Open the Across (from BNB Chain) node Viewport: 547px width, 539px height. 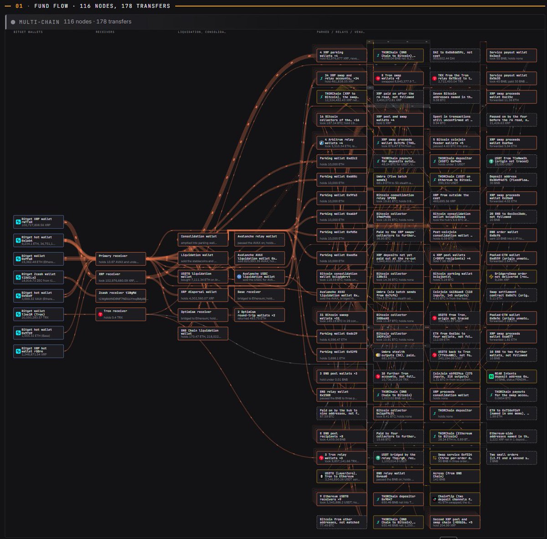pos(455,476)
